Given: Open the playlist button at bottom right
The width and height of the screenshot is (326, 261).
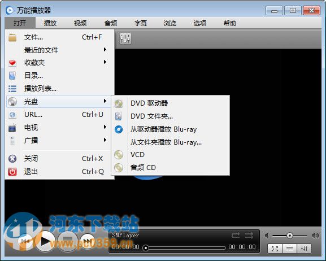Looking at the screenshot, I should tap(289, 249).
